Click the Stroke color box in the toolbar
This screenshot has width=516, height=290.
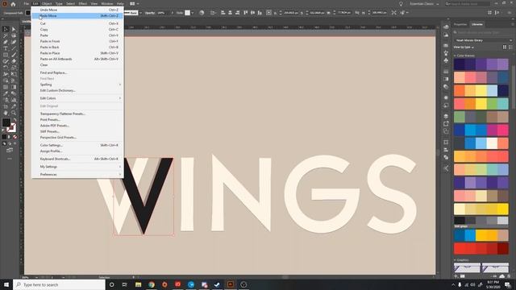point(11,128)
